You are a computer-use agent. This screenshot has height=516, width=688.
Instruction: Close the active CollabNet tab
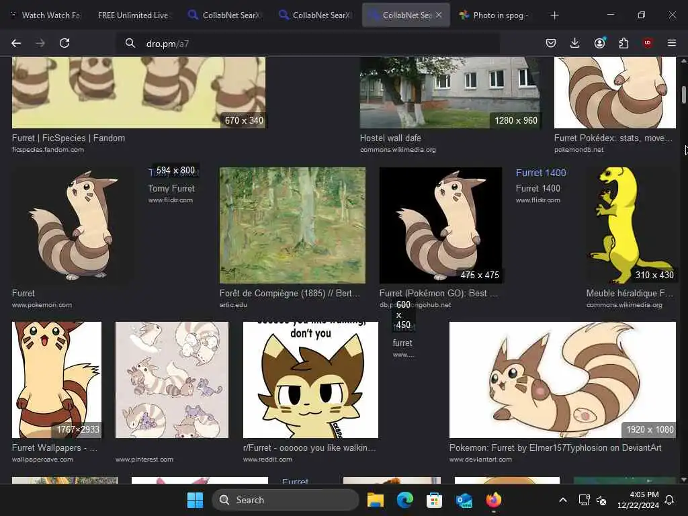click(x=439, y=15)
